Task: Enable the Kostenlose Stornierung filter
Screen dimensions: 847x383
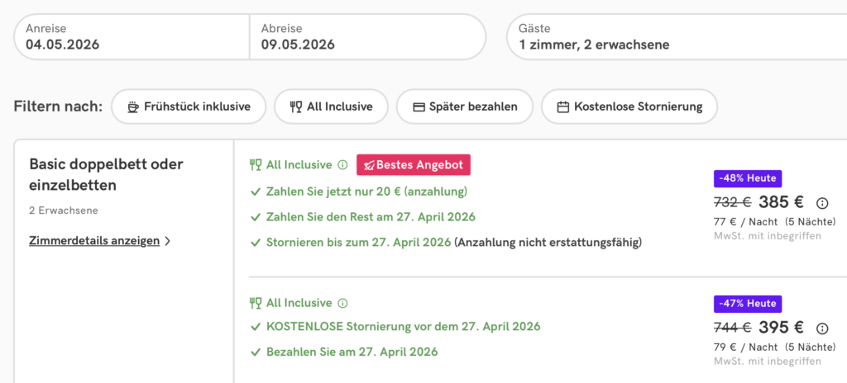Action: pos(629,106)
